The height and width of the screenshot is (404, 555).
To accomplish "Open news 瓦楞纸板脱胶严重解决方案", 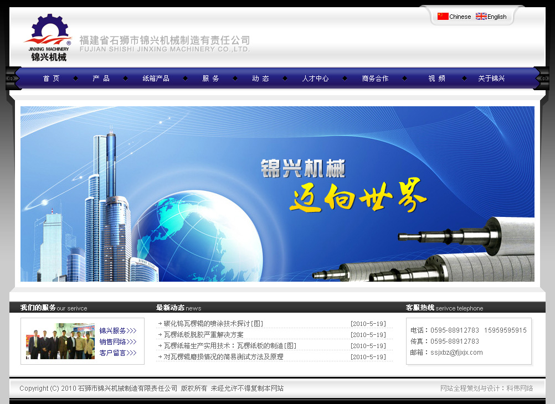I will [203, 335].
